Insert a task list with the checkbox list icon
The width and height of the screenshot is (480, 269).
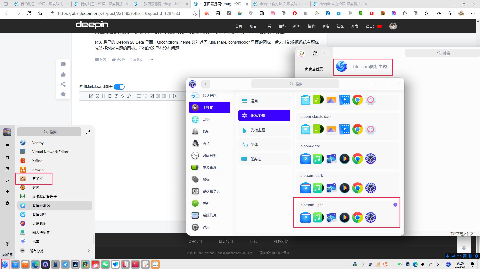tap(152, 96)
